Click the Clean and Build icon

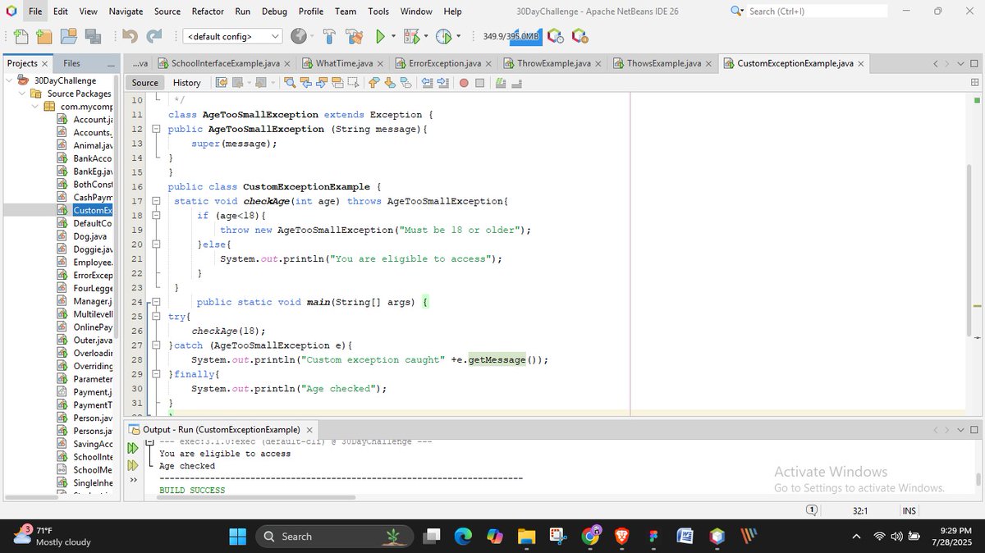354,36
